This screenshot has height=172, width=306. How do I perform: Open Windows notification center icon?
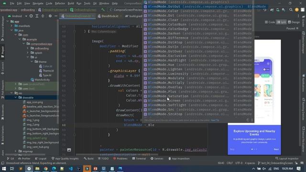298,169
